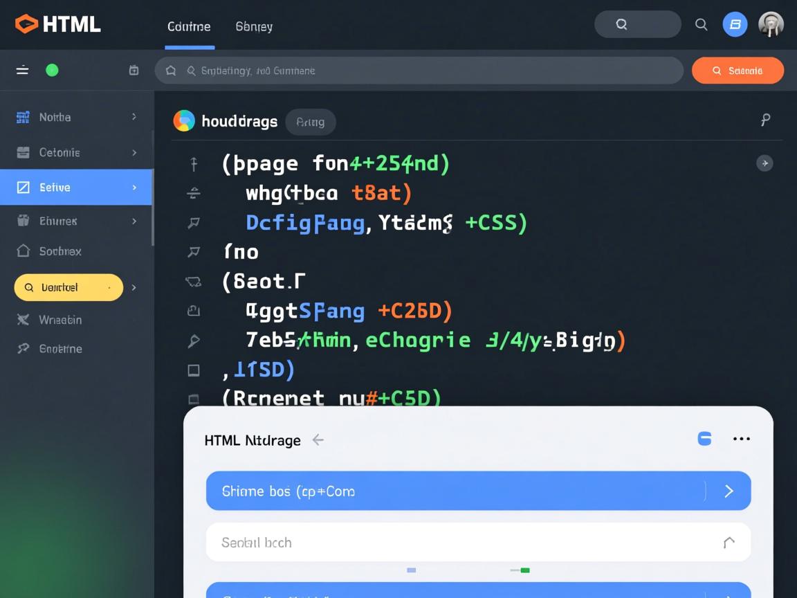Click the orange HTML logo icon
This screenshot has width=797, height=598.
pyautogui.click(x=26, y=24)
